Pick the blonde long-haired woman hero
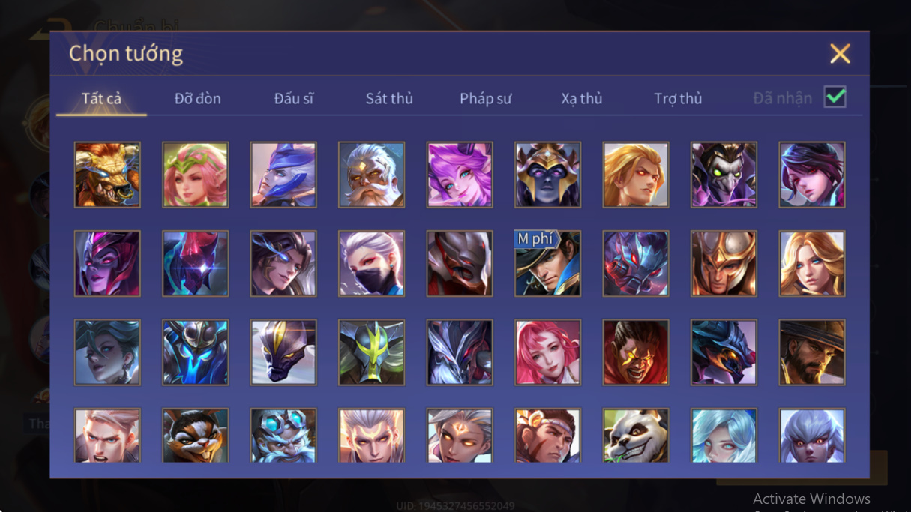Image resolution: width=911 pixels, height=512 pixels. click(x=811, y=263)
